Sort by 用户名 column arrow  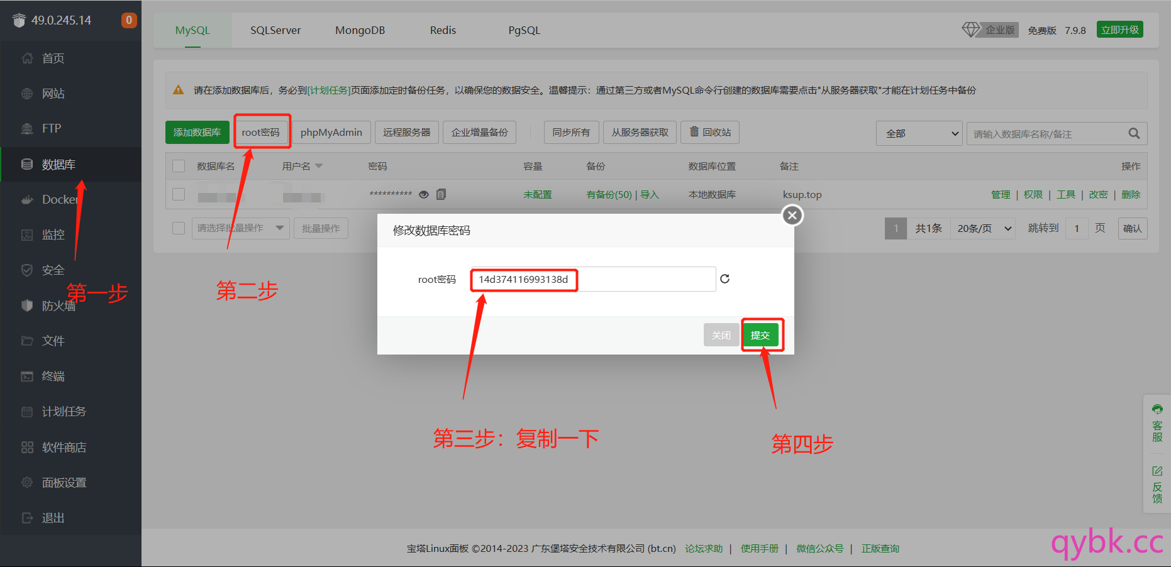click(x=319, y=166)
